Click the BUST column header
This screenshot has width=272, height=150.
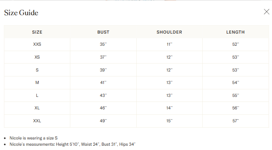pyautogui.click(x=103, y=32)
